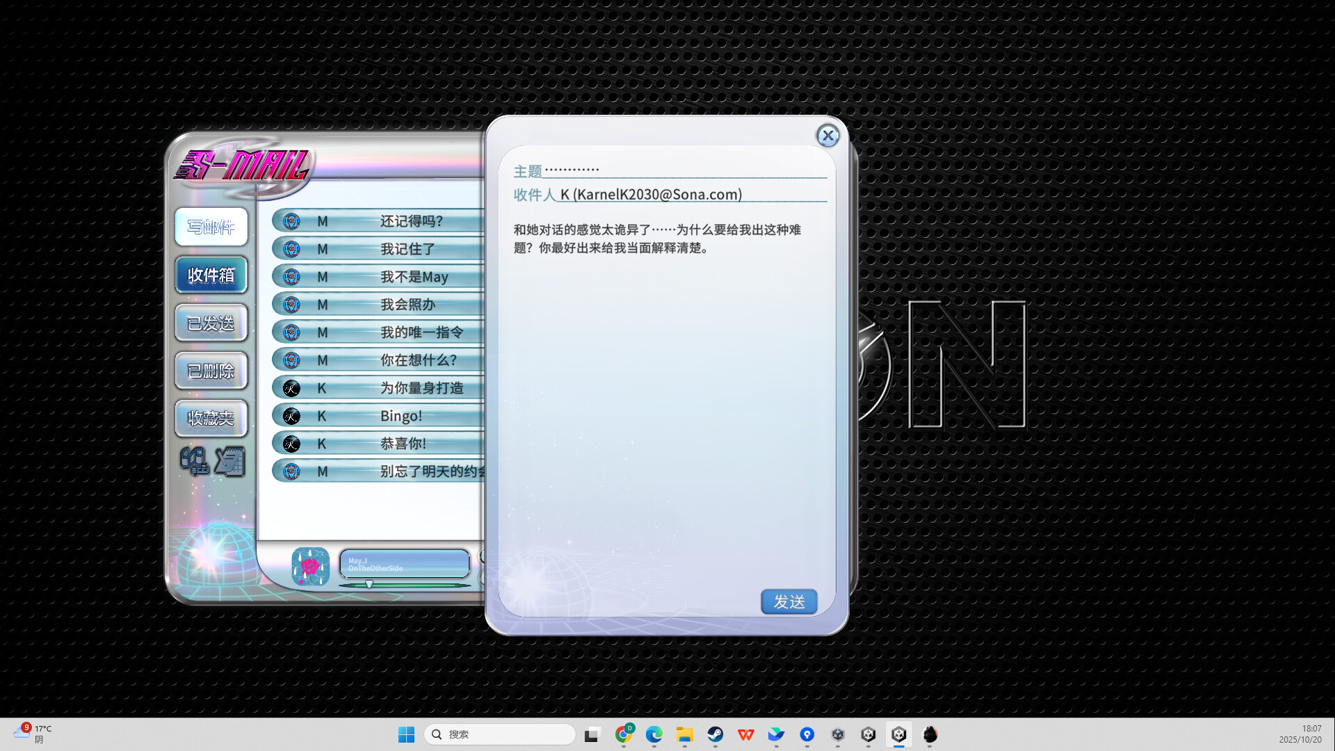
Task: Click the 发送 send button
Action: (x=789, y=602)
